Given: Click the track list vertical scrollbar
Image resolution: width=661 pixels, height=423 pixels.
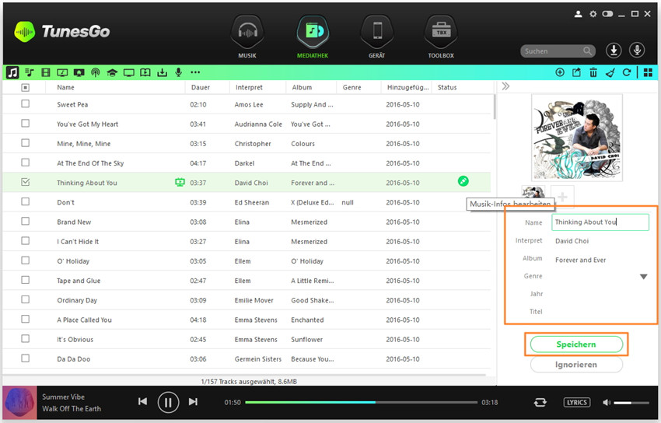Looking at the screenshot, I should click(494, 107).
